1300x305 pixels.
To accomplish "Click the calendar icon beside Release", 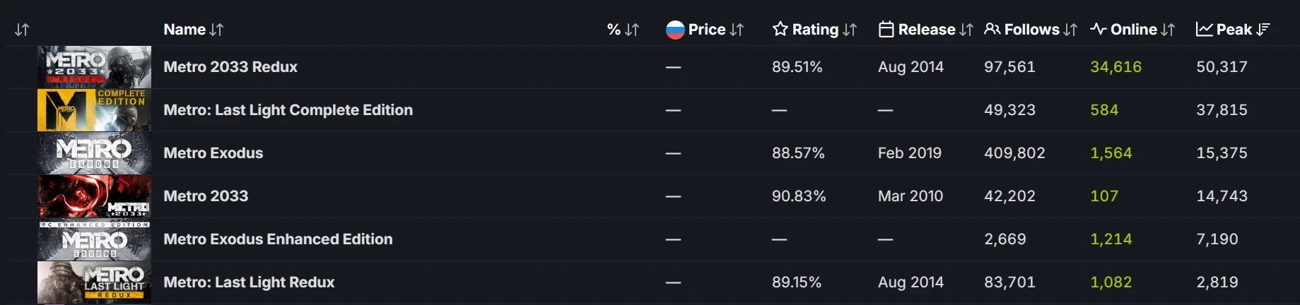I will point(886,30).
